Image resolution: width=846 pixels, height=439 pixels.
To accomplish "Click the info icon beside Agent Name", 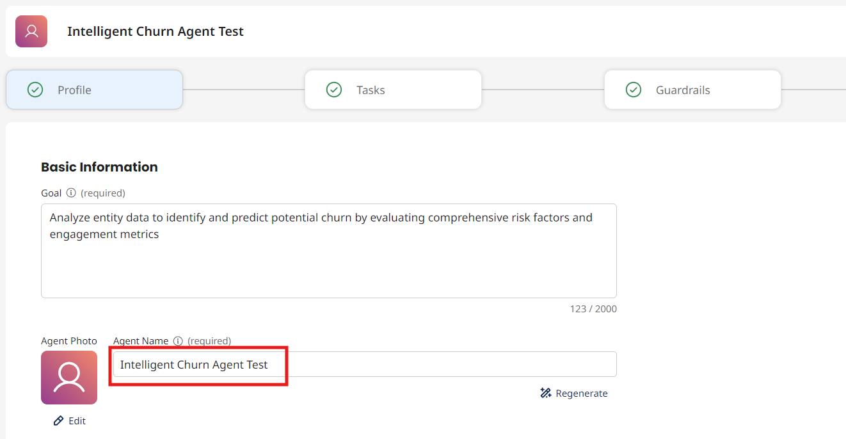I will coord(178,341).
